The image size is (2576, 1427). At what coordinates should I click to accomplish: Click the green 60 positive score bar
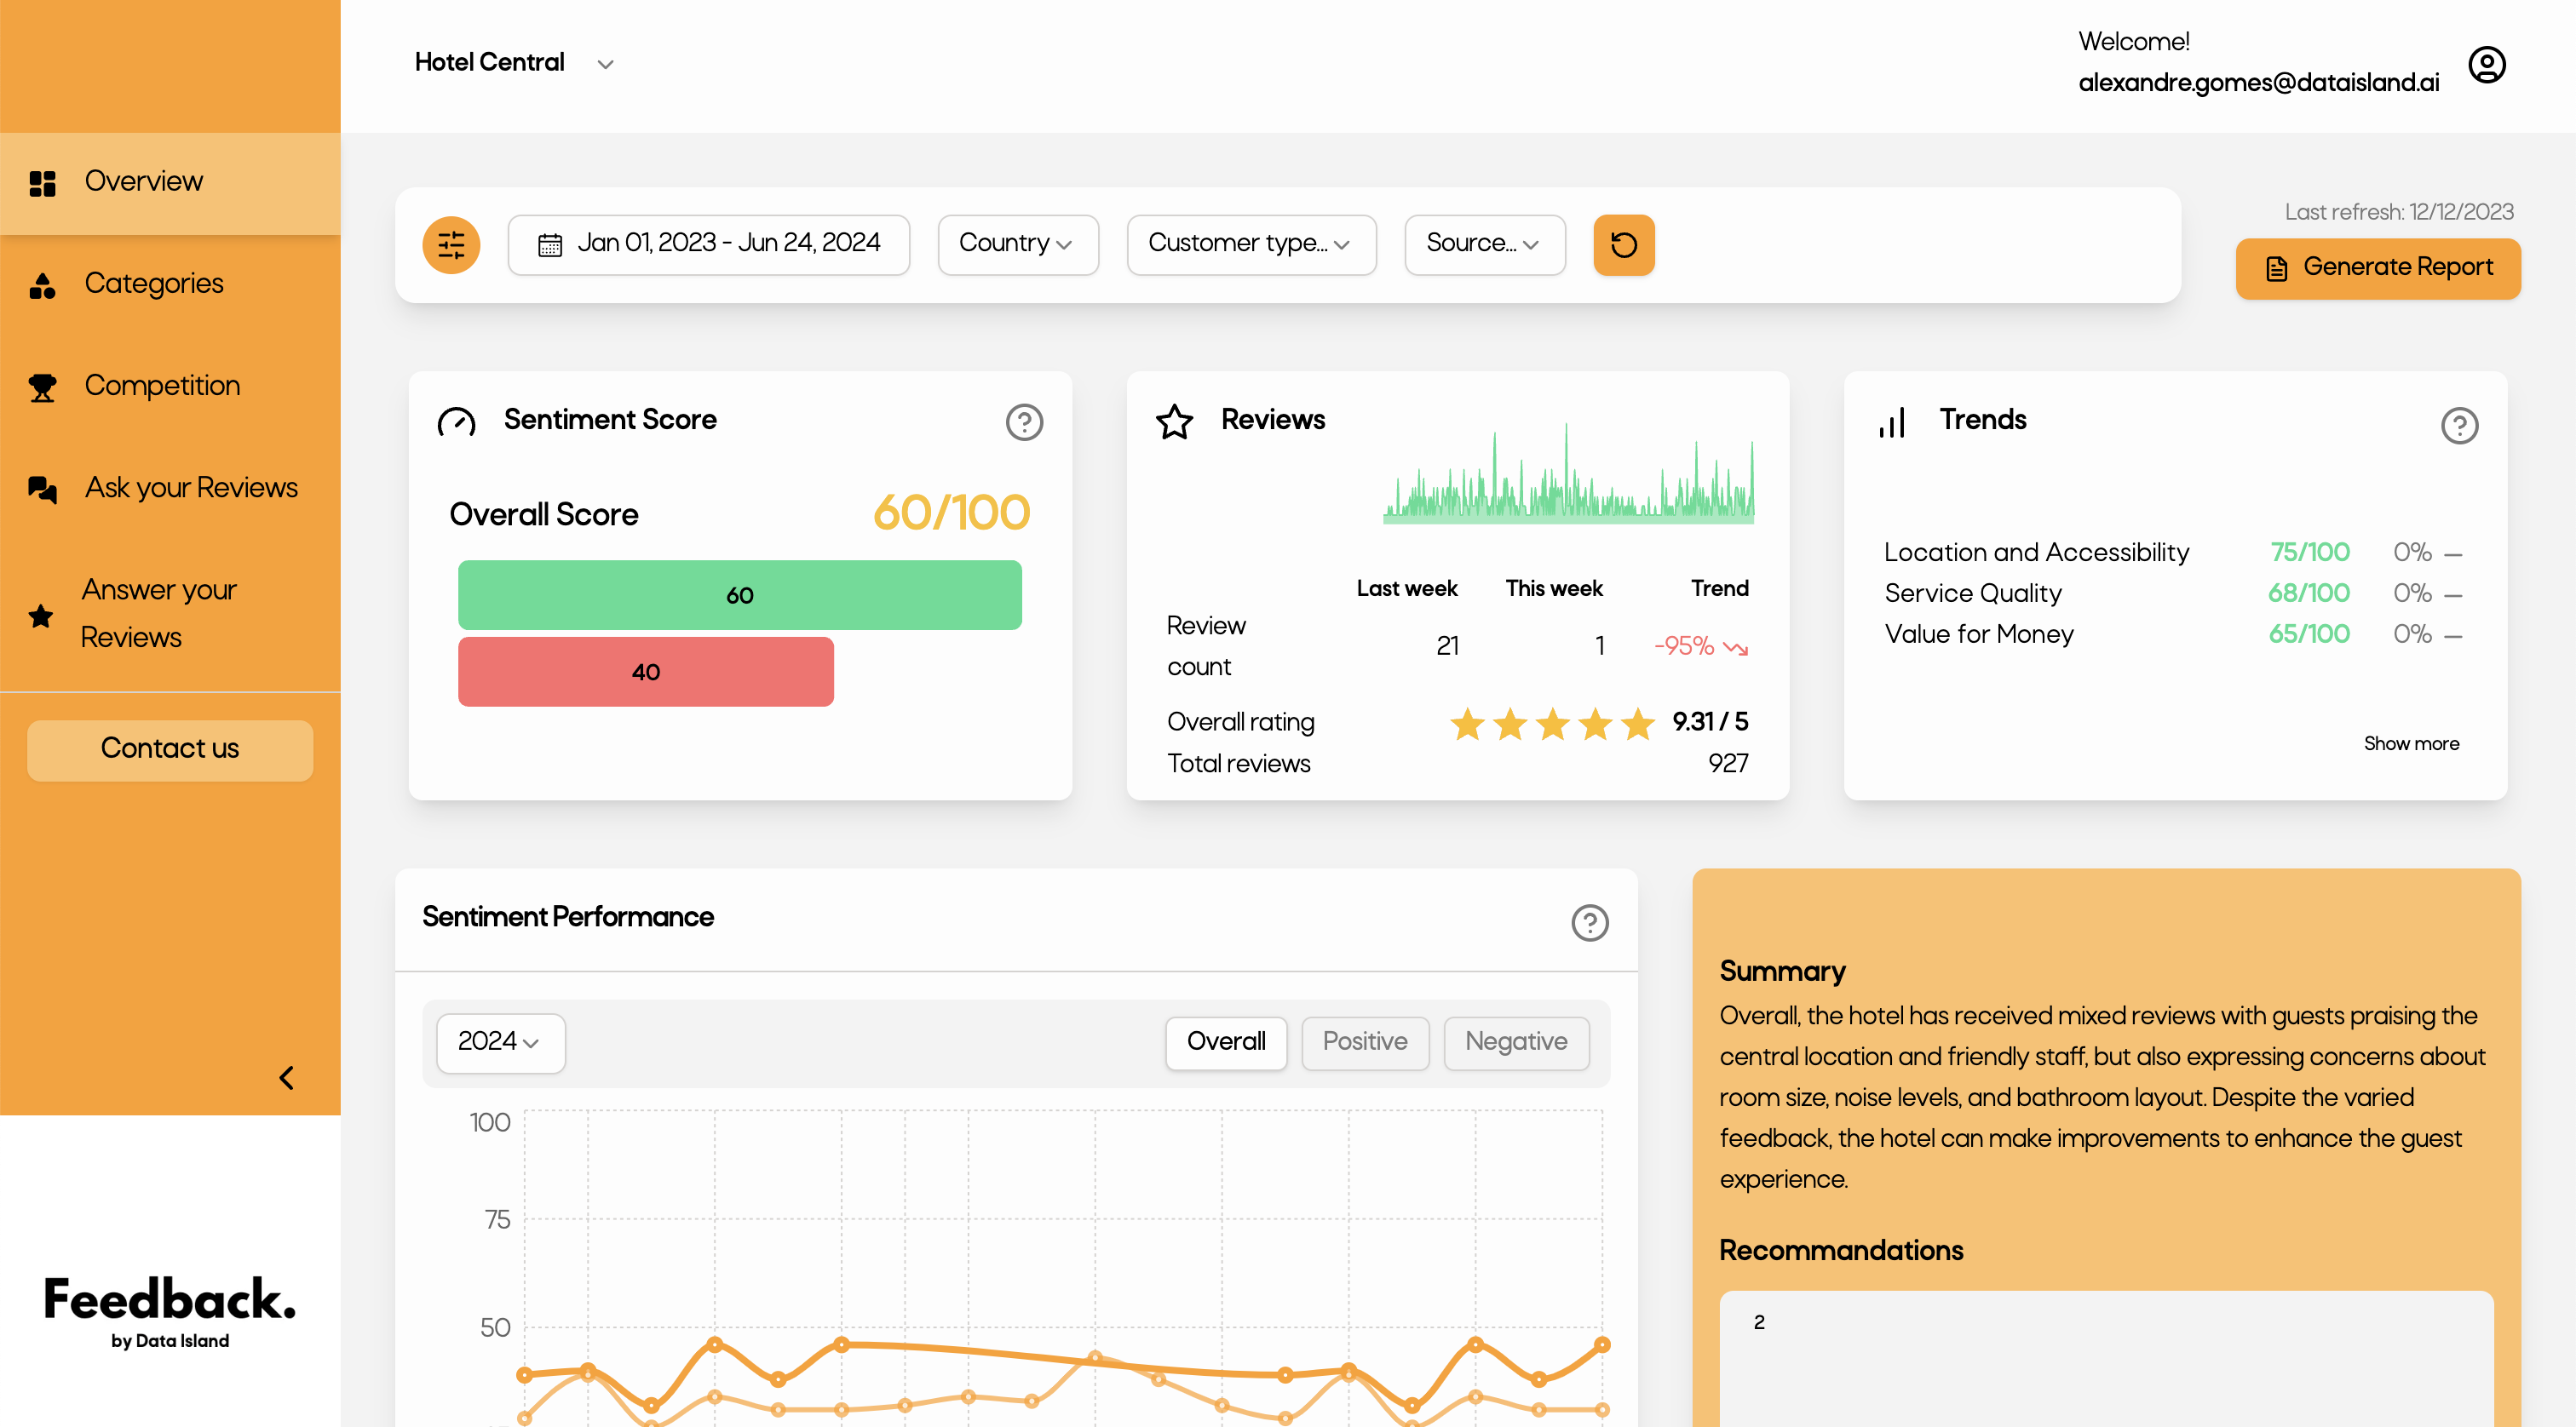pos(739,594)
